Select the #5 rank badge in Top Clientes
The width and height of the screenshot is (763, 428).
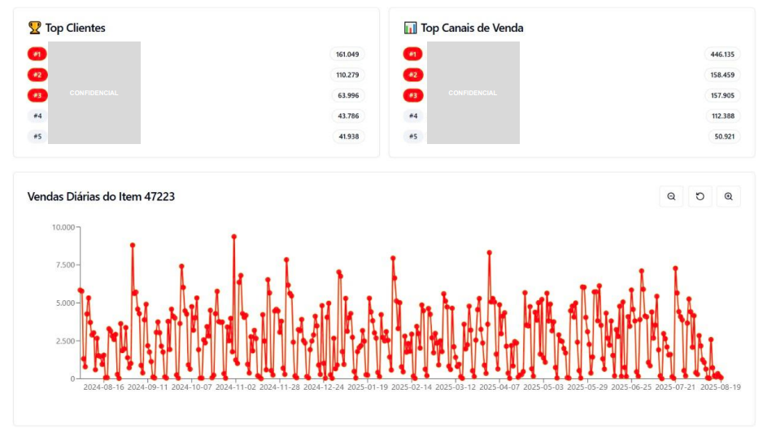coord(37,137)
